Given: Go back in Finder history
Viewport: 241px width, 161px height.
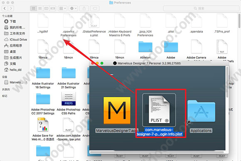Looking at the screenshot, I should click(x=5, y=8).
